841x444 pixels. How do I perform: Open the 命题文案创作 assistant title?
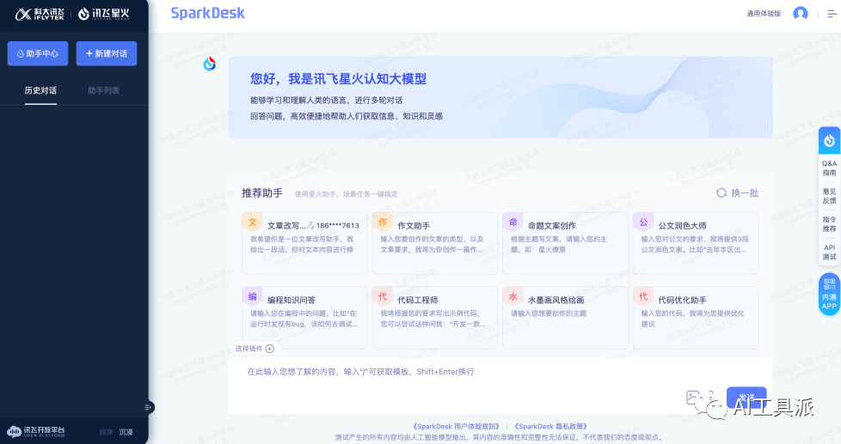pyautogui.click(x=552, y=226)
